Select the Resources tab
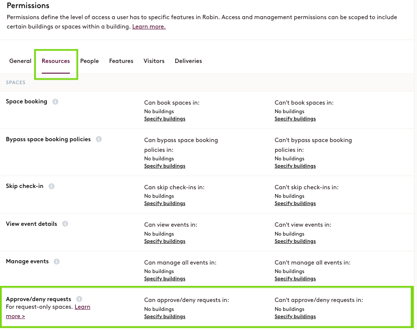This screenshot has height=330, width=417. [56, 61]
